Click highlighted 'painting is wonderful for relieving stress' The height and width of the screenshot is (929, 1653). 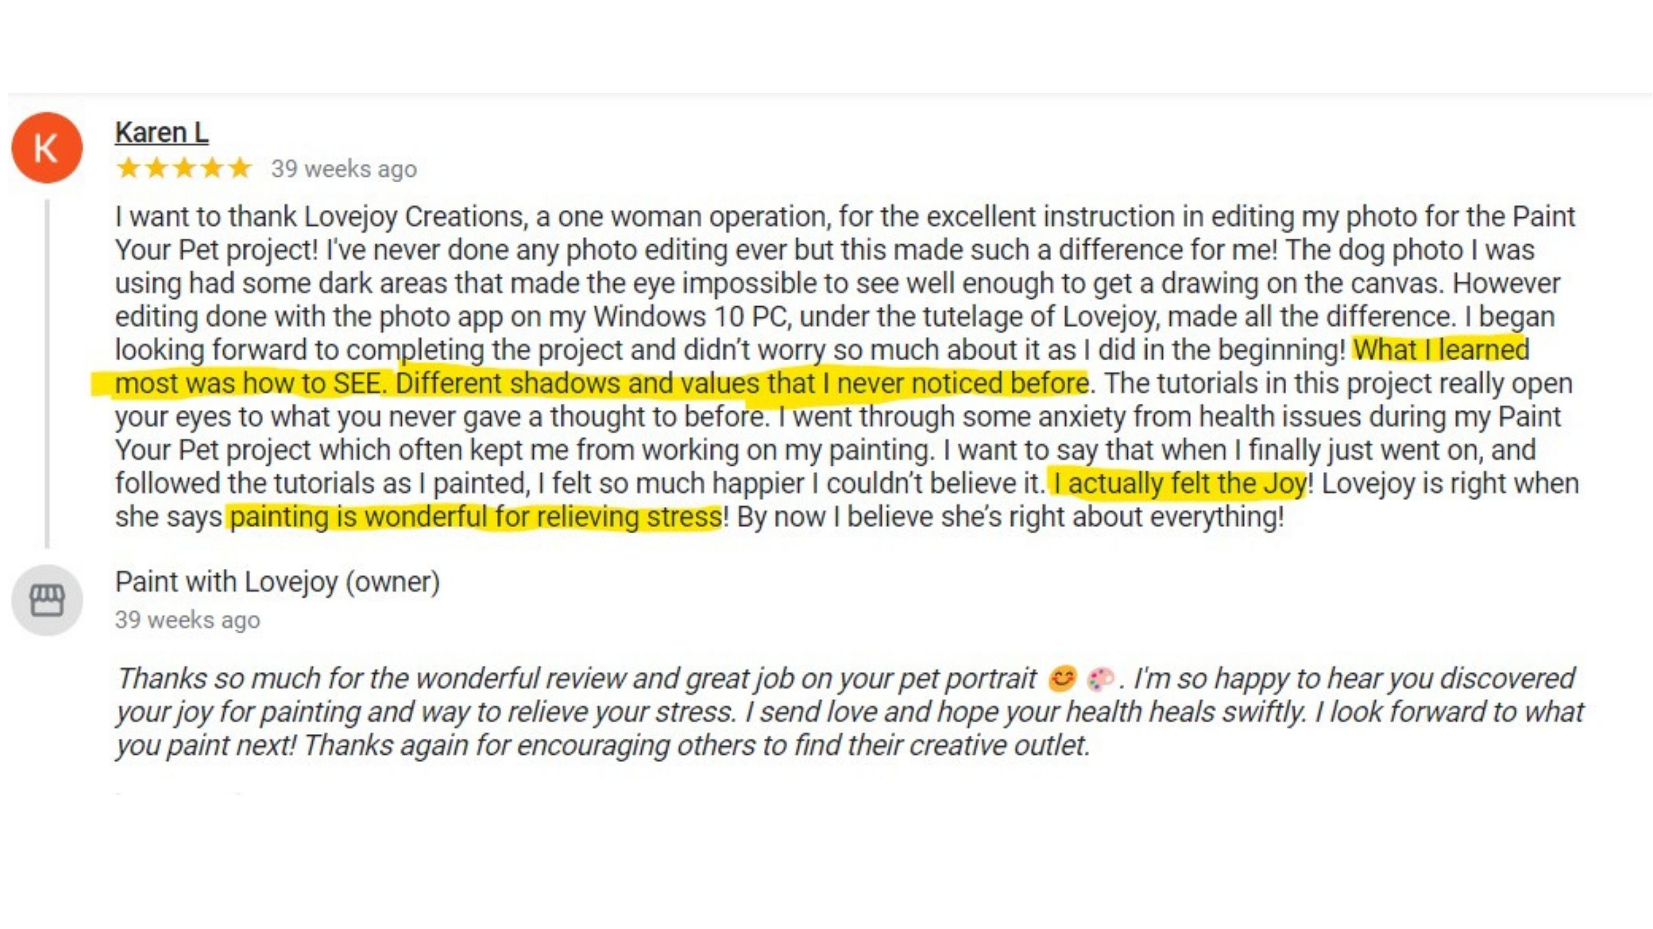(x=475, y=517)
